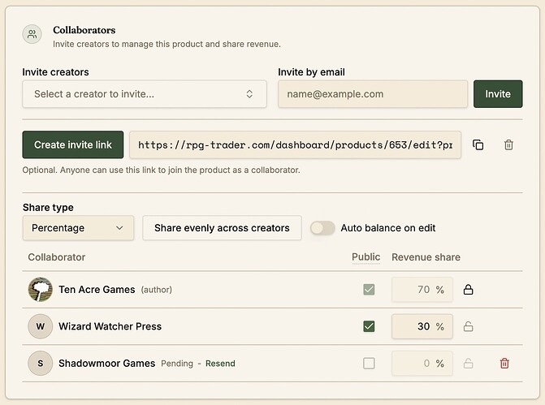Click the Invite button

tap(498, 94)
